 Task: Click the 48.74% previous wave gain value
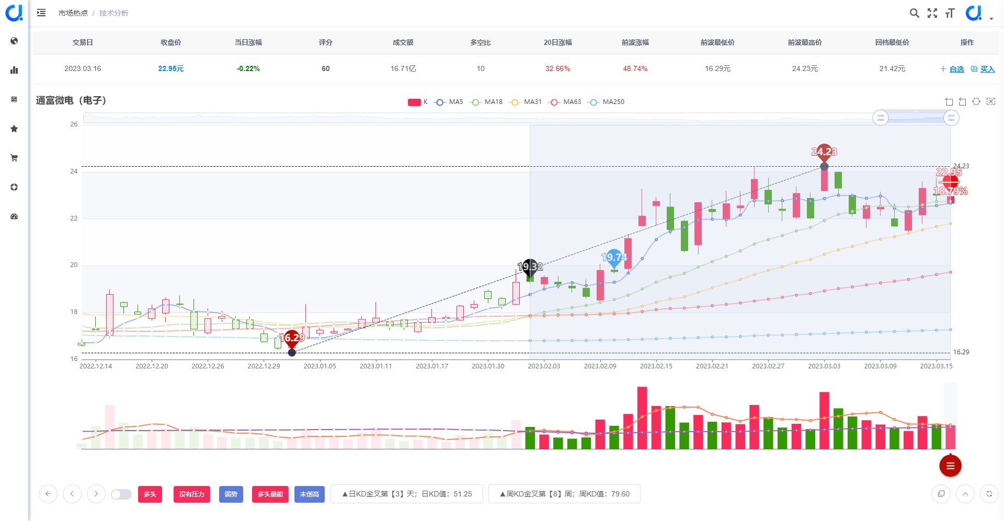pyautogui.click(x=635, y=68)
